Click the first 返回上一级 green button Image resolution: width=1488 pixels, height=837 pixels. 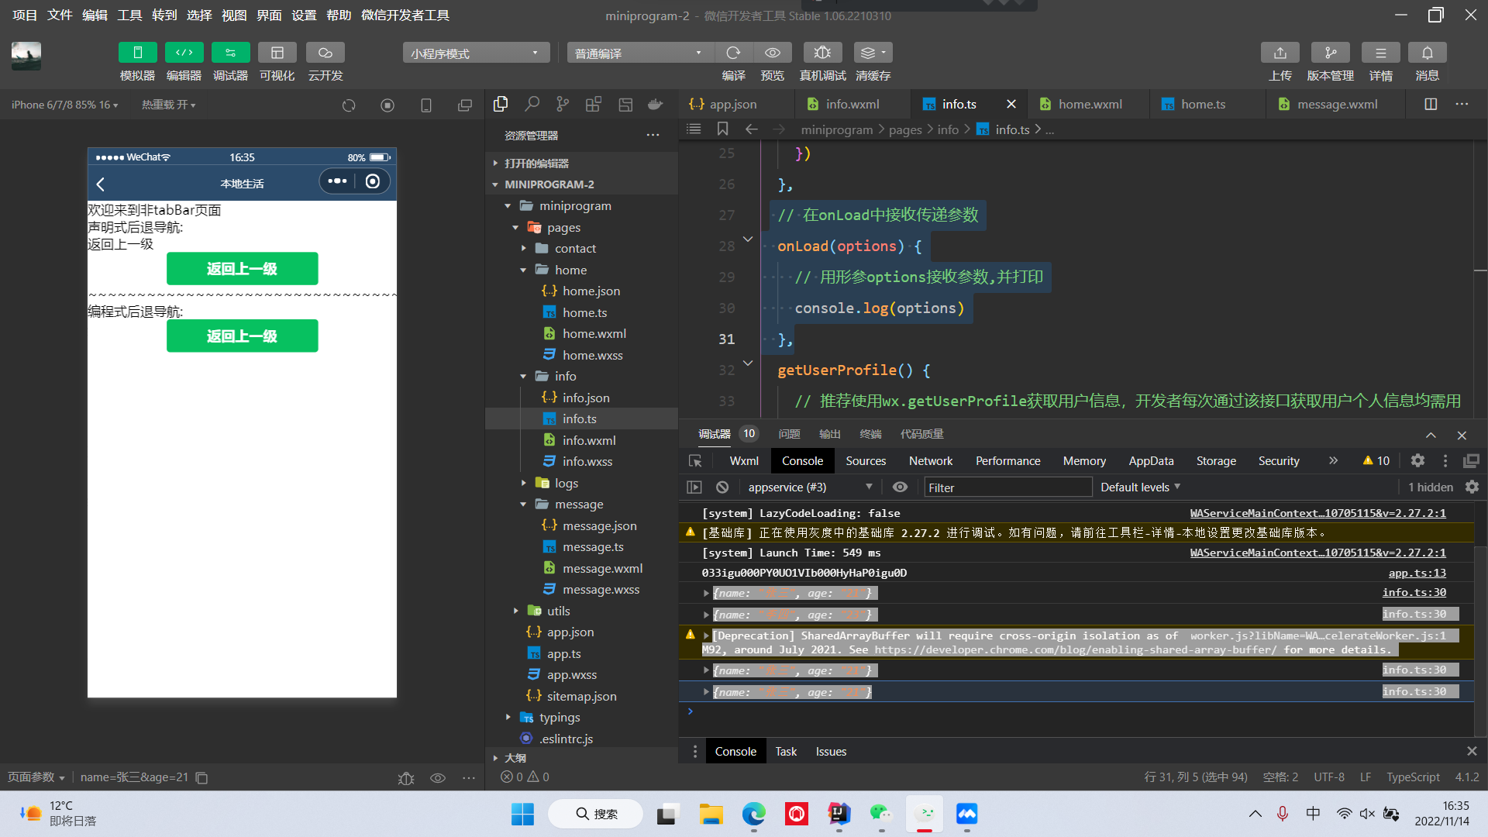[x=242, y=268]
